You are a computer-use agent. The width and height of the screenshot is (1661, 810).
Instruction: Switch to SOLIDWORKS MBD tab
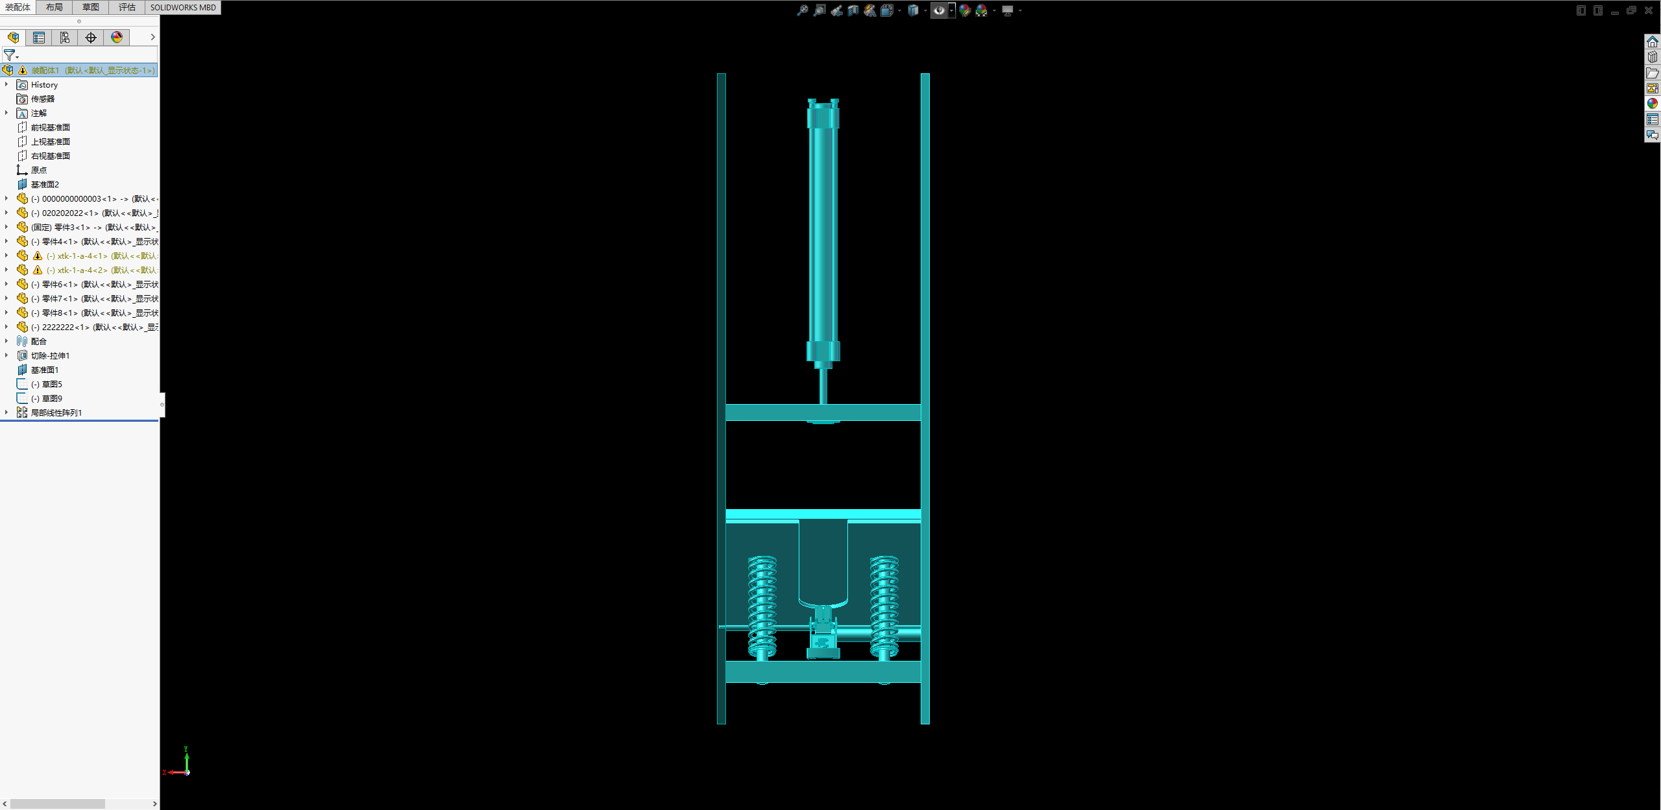(x=183, y=7)
